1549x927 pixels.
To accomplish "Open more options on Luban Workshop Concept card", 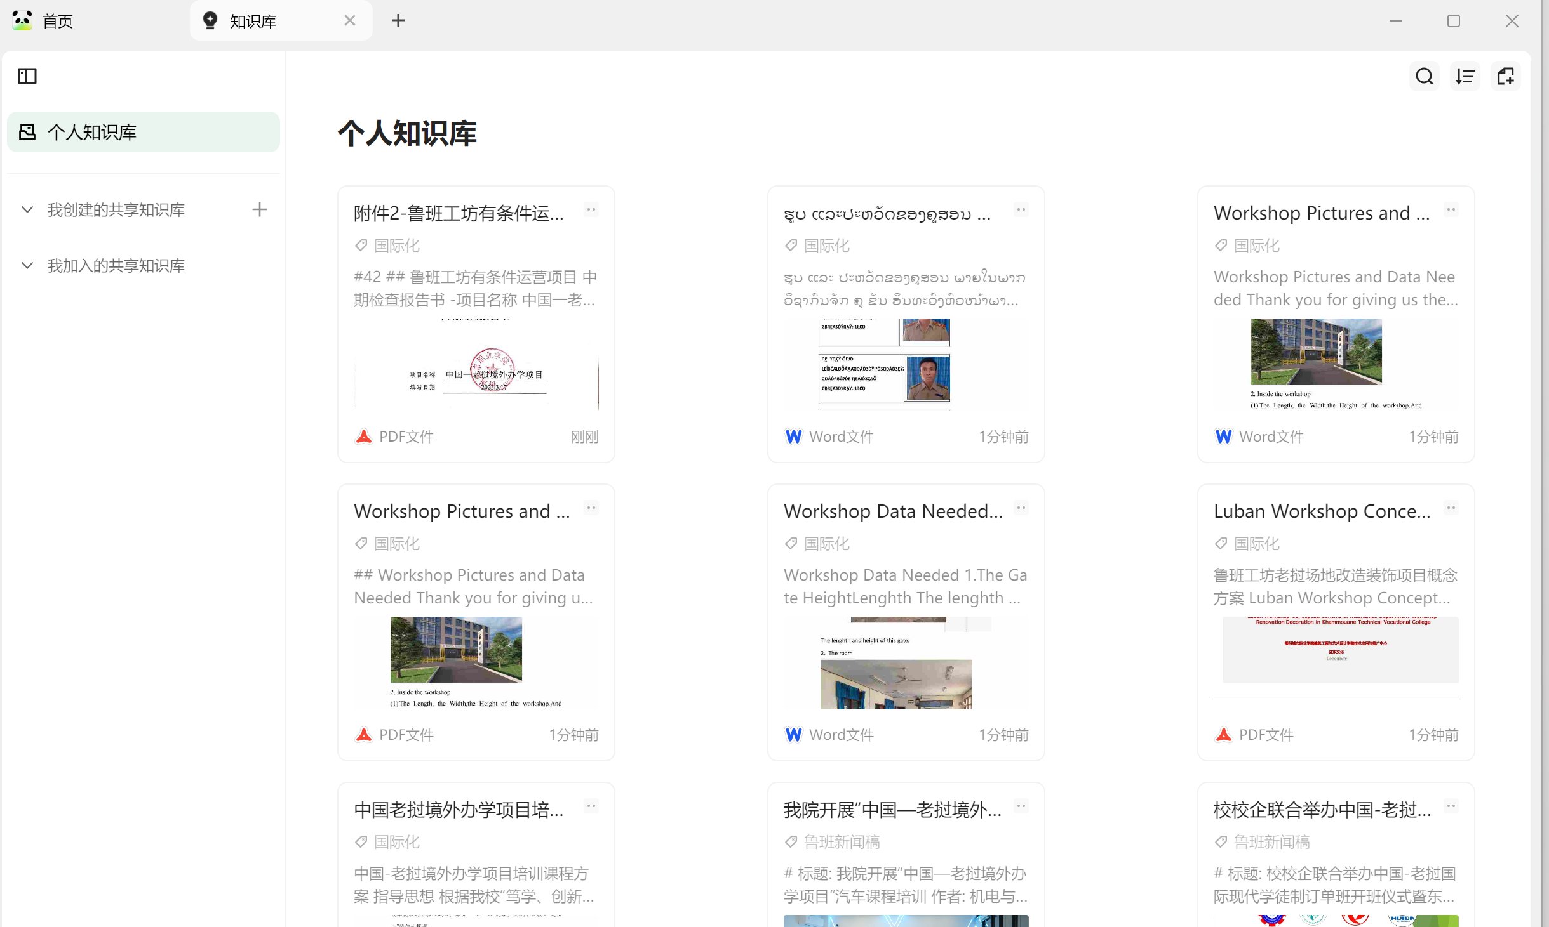I will (x=1451, y=508).
